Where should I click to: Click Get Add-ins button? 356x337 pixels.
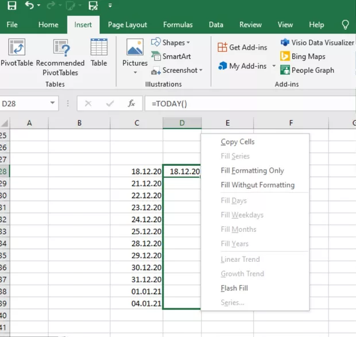click(x=242, y=47)
